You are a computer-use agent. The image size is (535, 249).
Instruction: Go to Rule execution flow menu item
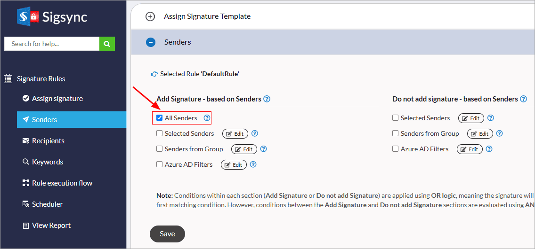(x=62, y=183)
